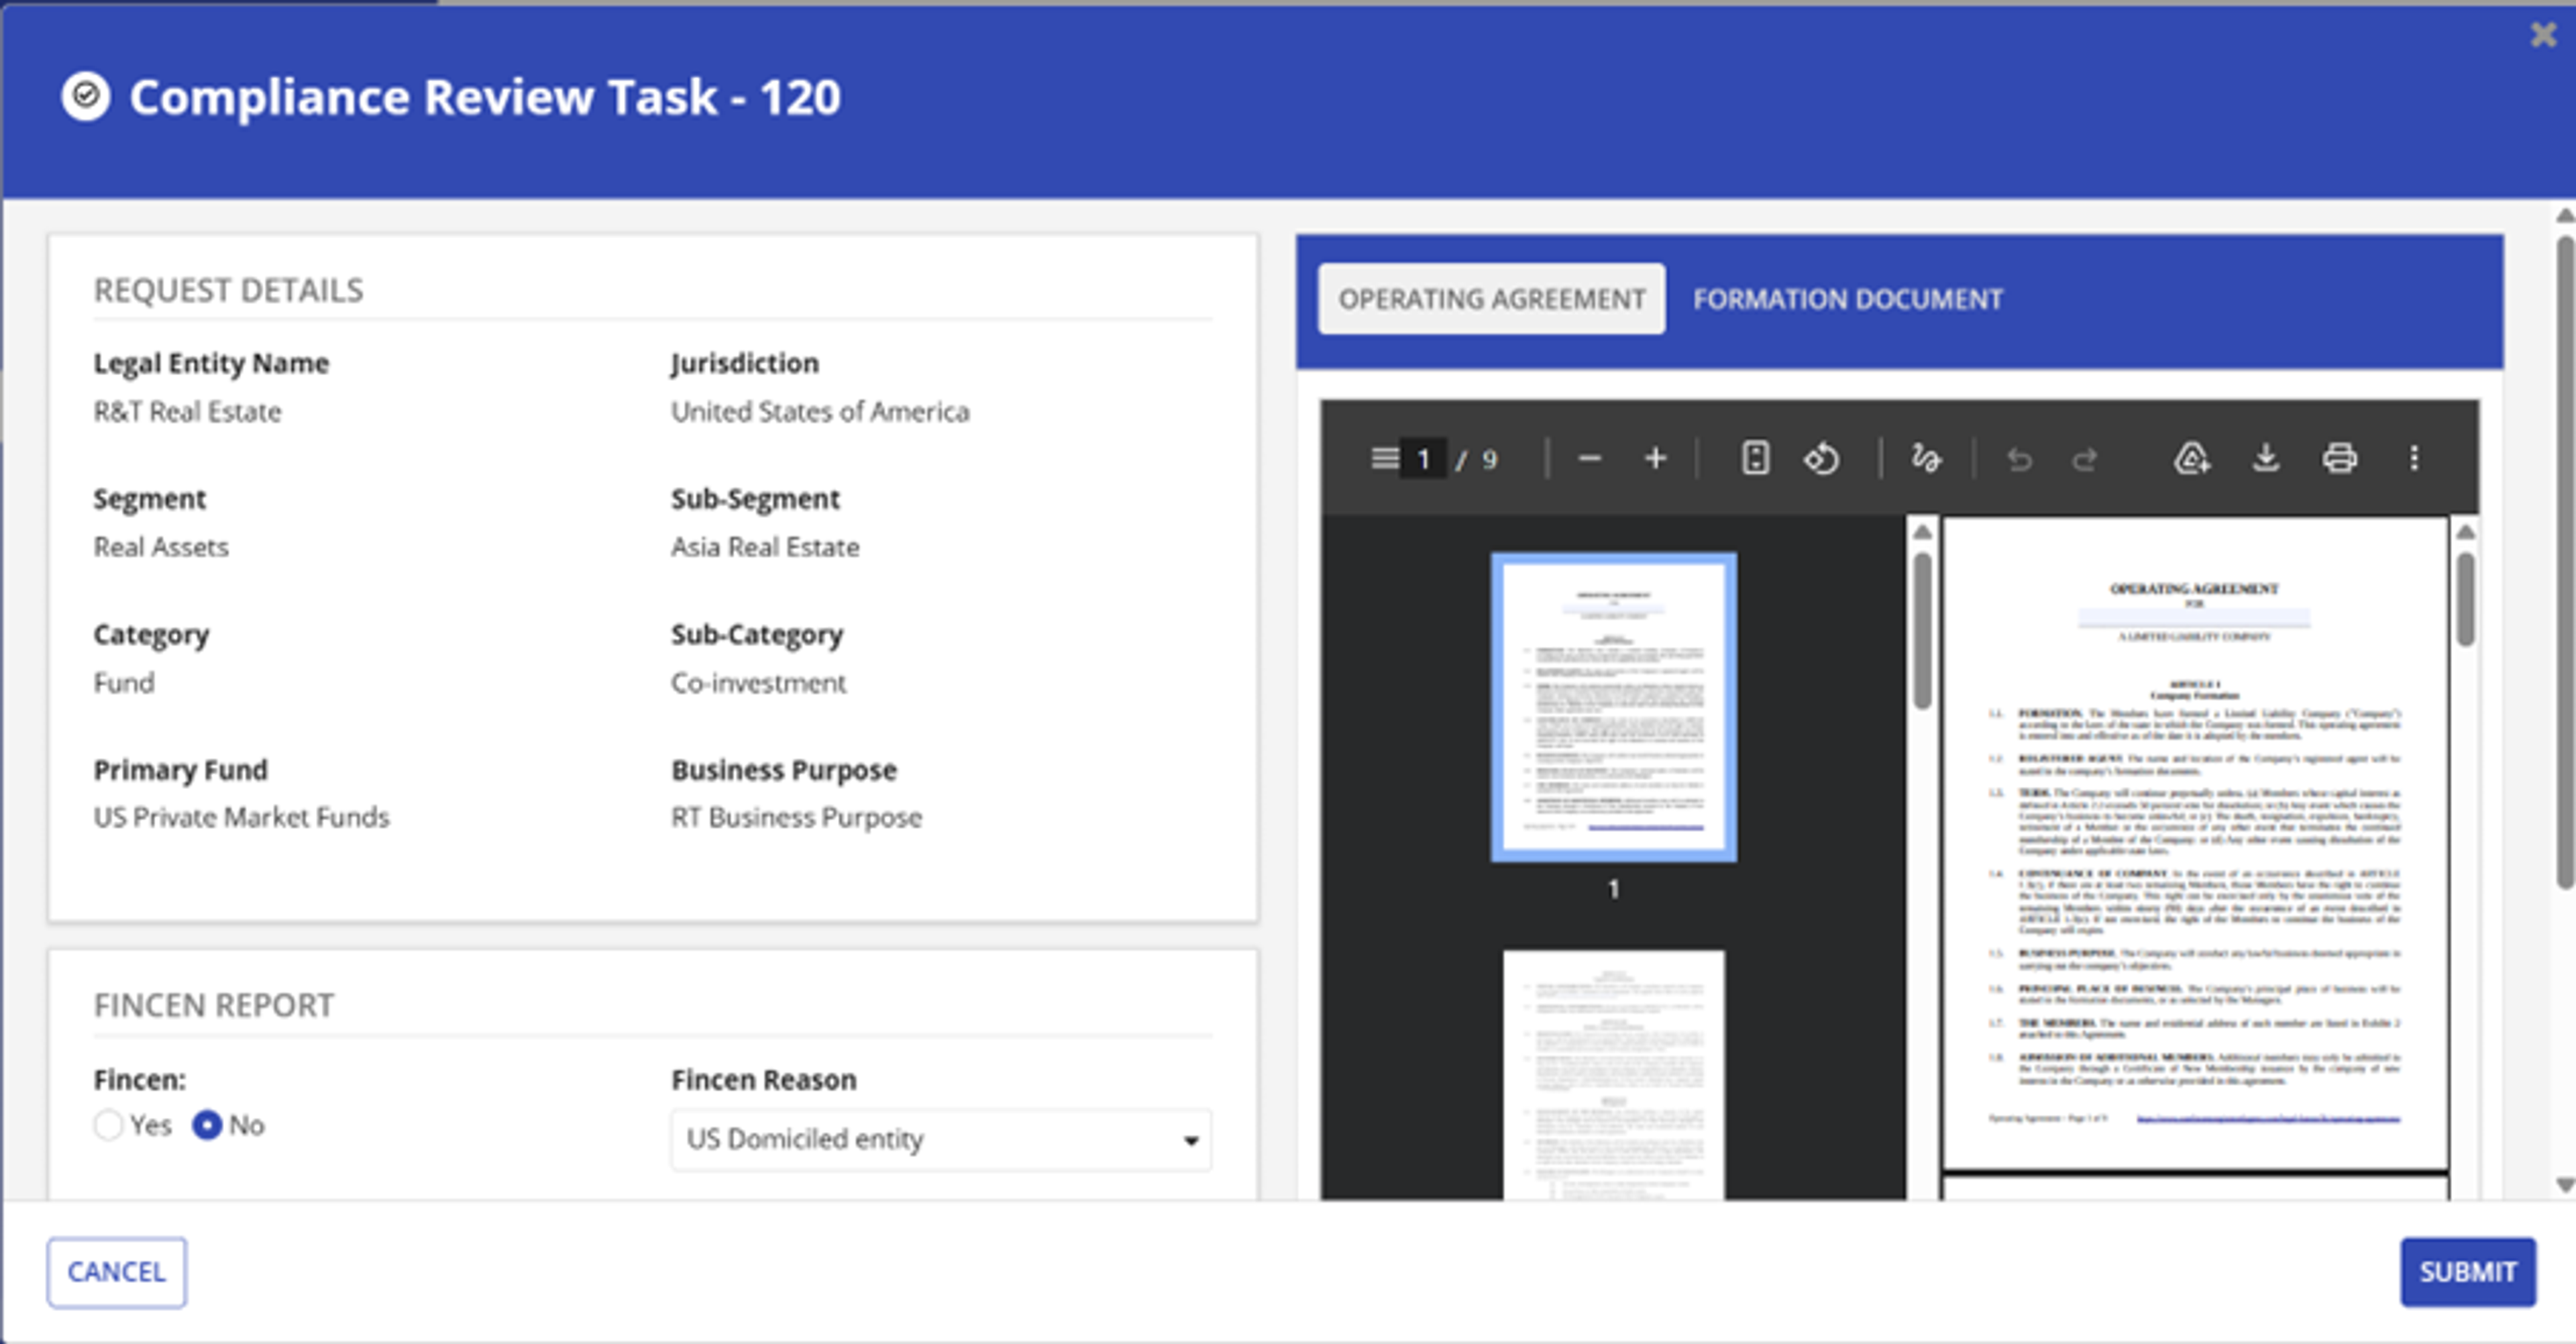2576x1344 pixels.
Task: Select the second page thumbnail
Action: click(1613, 1075)
